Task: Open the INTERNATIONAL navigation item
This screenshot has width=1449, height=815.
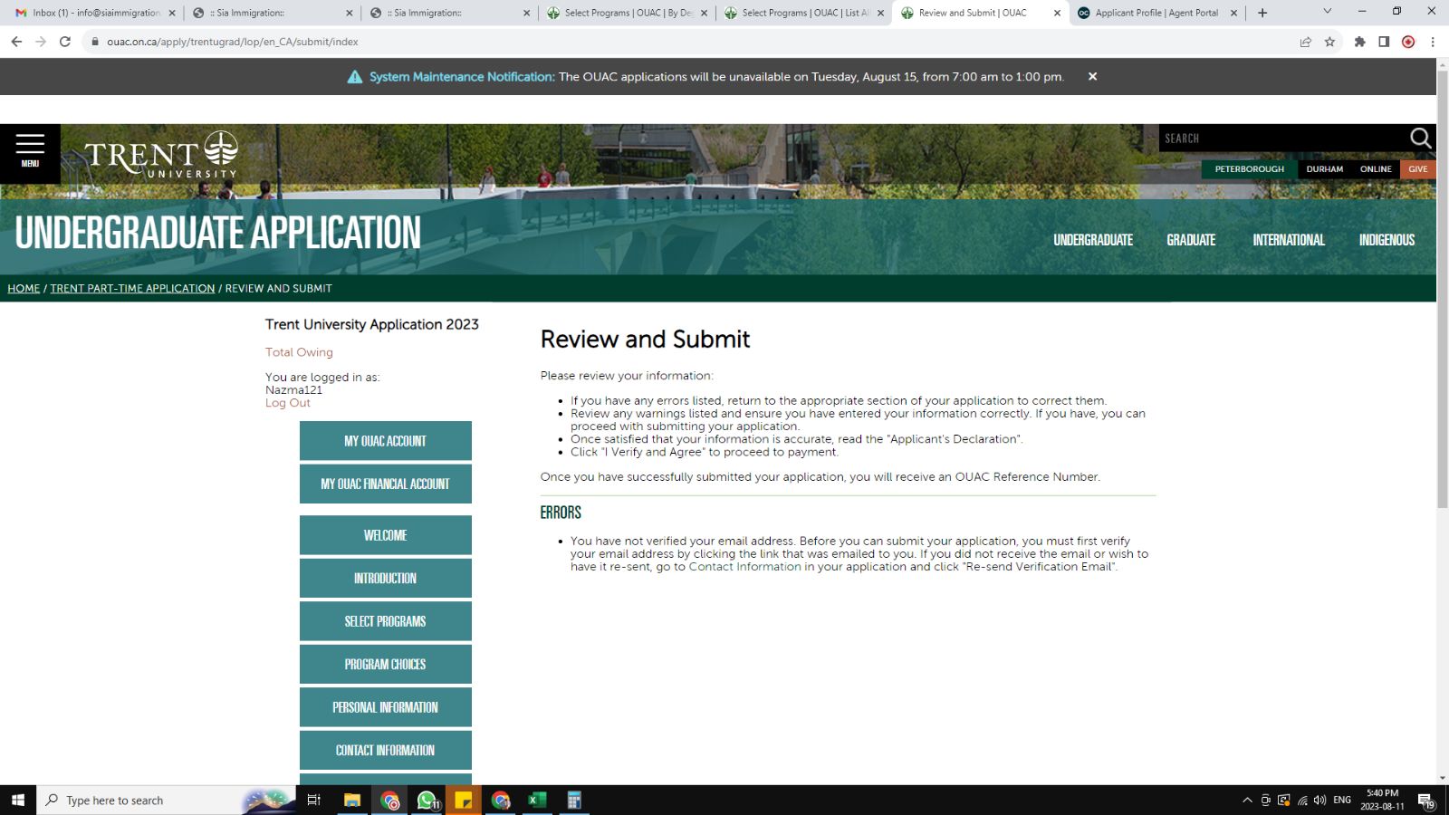Action: click(1289, 240)
